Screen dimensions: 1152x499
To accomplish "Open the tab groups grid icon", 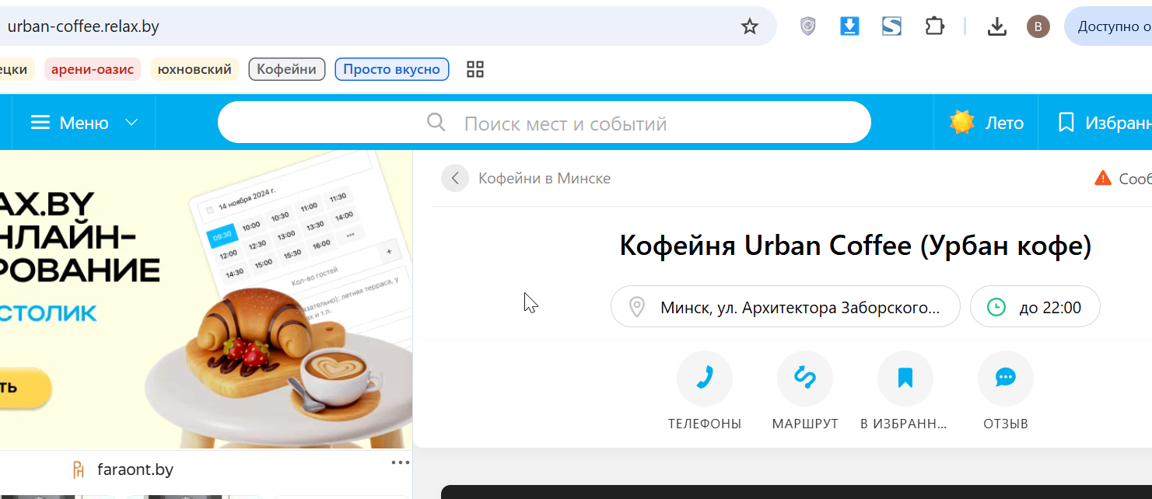I will [475, 69].
